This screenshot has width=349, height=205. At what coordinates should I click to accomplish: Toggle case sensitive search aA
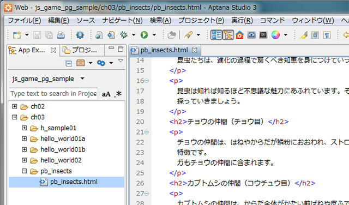(x=106, y=94)
